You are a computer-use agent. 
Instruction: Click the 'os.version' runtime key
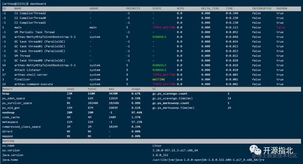pos(11,150)
